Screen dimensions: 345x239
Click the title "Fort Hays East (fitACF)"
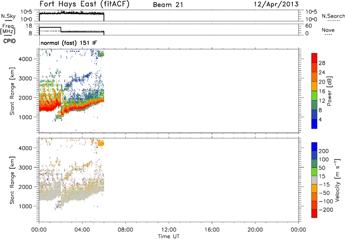(x=84, y=4)
